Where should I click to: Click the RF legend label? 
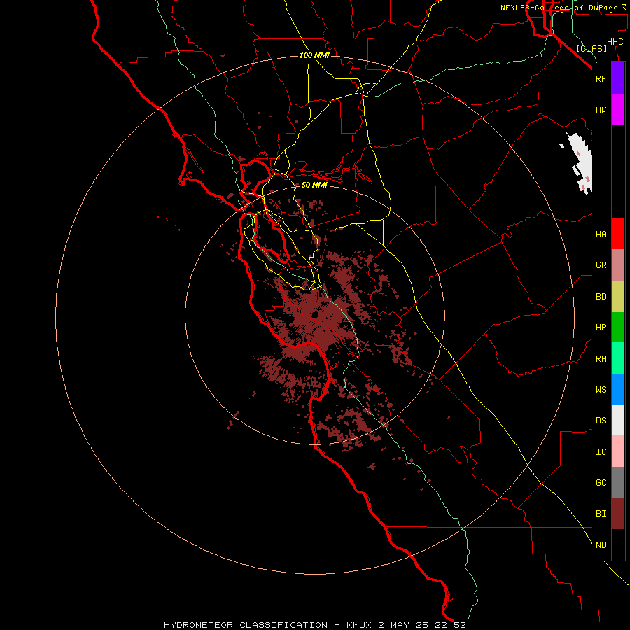601,78
